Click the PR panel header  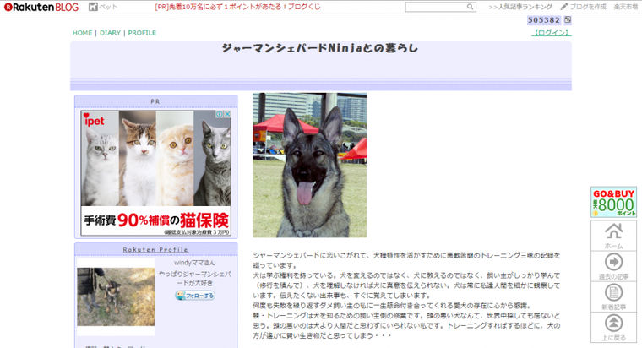click(155, 101)
